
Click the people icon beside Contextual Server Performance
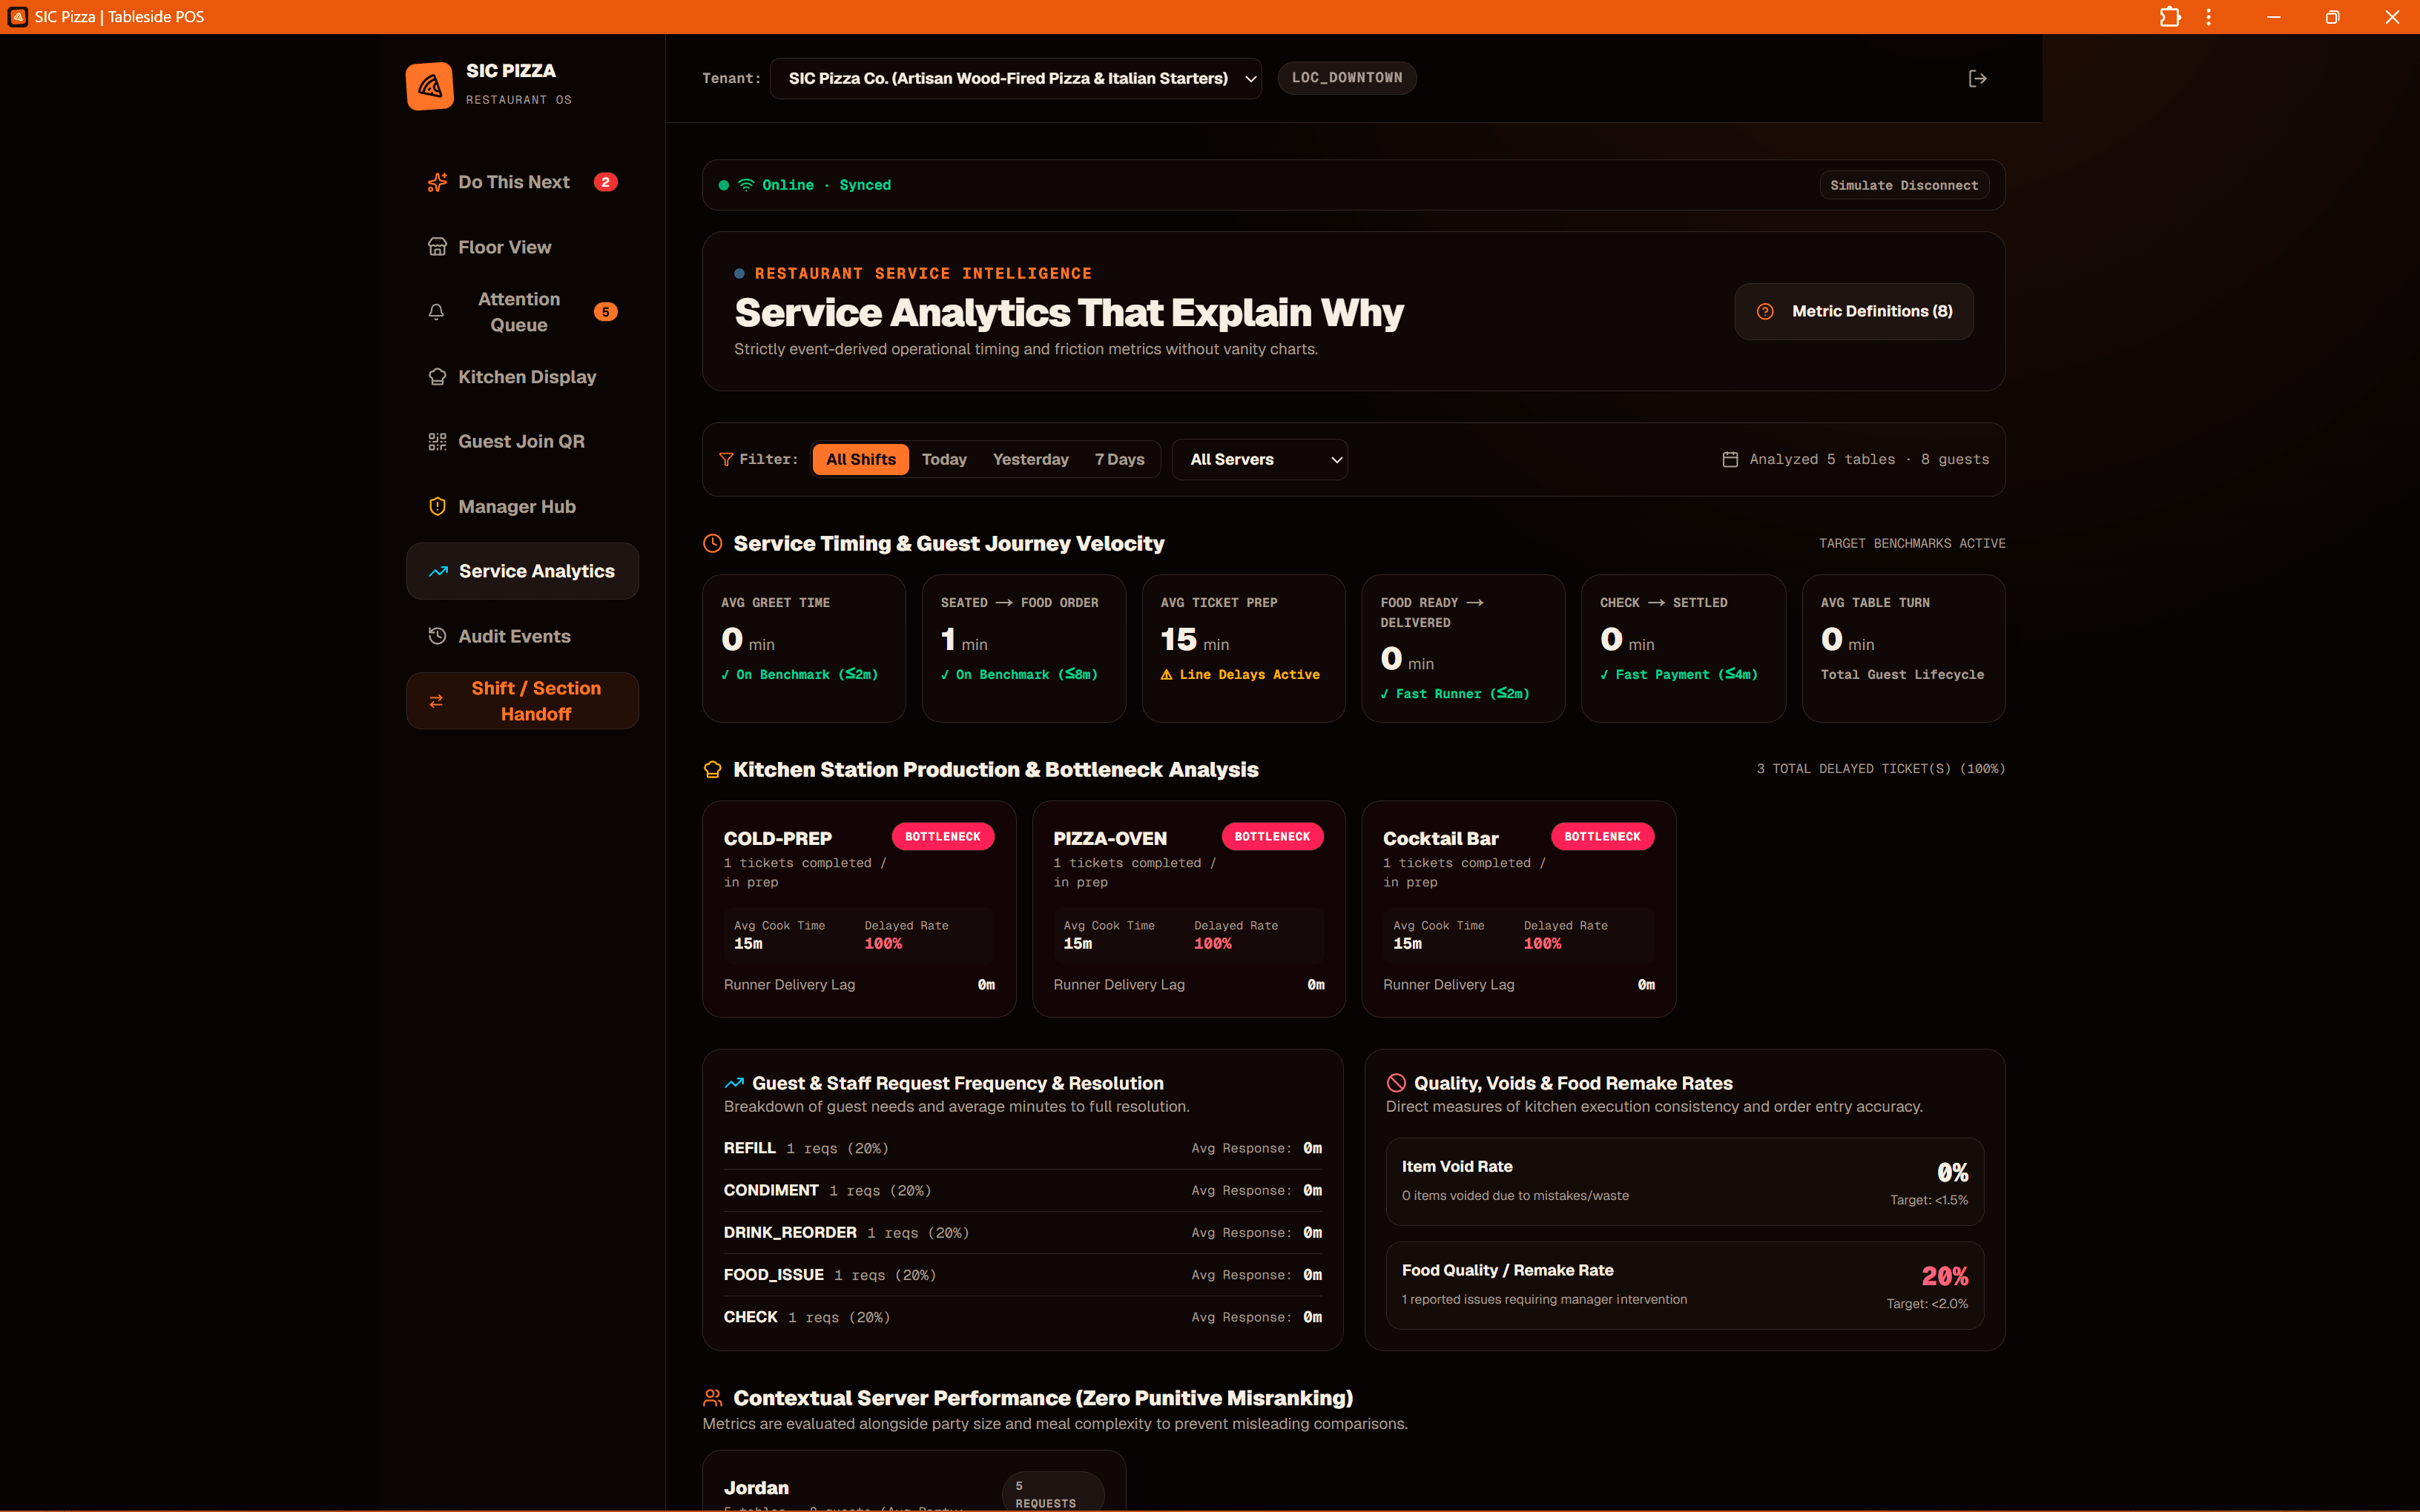click(x=712, y=1398)
